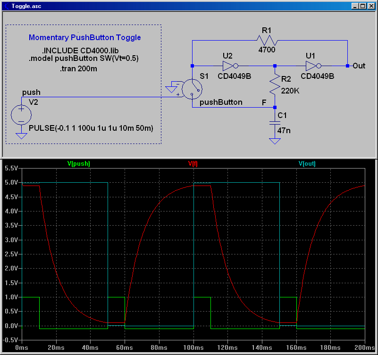Close the Toggle.asc window

pyautogui.click(x=371, y=6)
